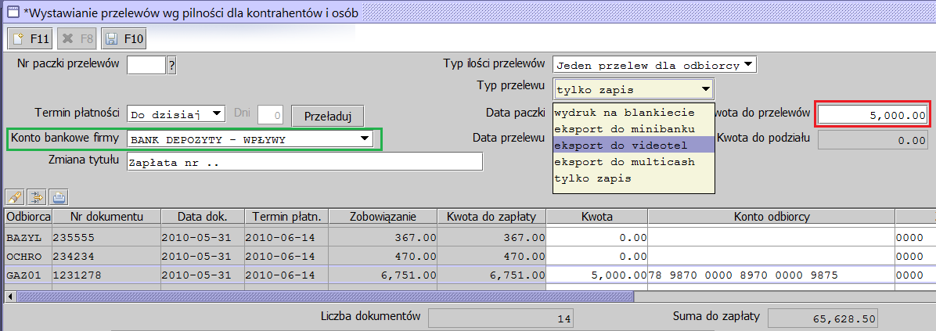Click the Data dok. column header
This screenshot has height=331, width=936.
(x=203, y=217)
